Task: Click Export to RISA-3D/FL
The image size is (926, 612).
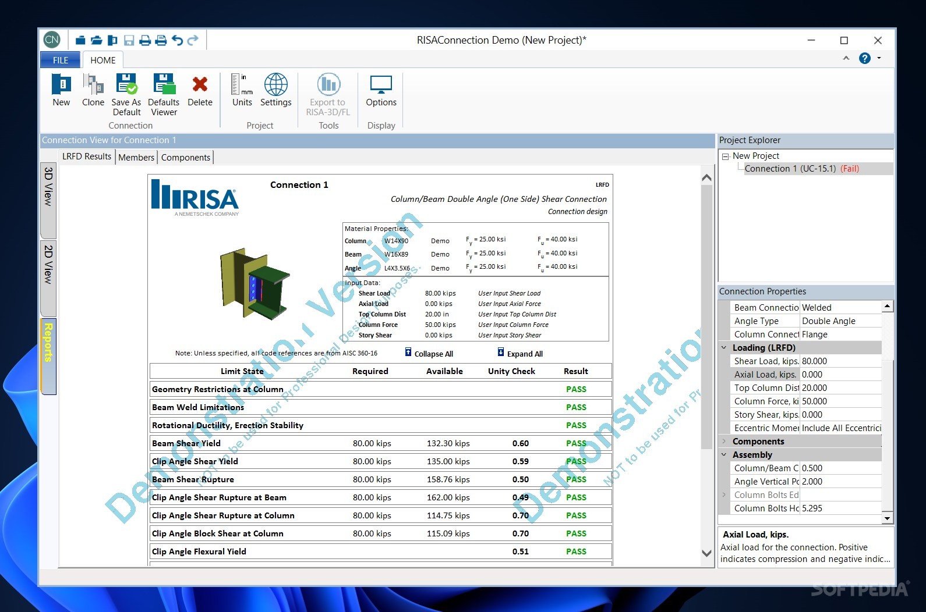Action: tap(328, 95)
